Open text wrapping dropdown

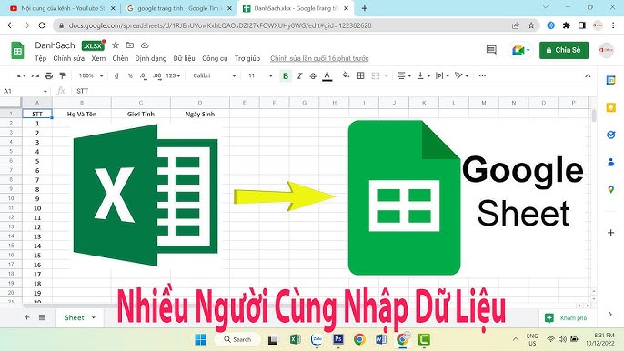(x=442, y=75)
